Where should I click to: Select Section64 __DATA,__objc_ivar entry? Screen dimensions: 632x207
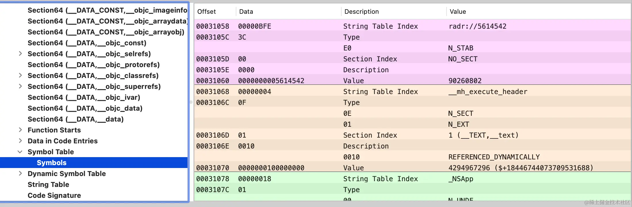(x=84, y=97)
